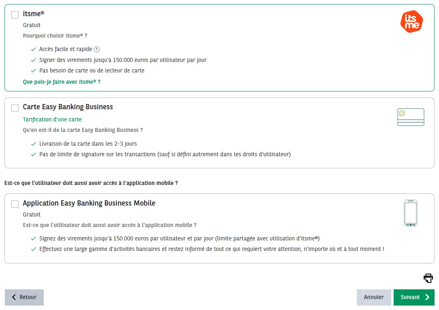Click 'Qu'en est-il de la carte' question text
This screenshot has width=439, height=310.
(x=83, y=130)
